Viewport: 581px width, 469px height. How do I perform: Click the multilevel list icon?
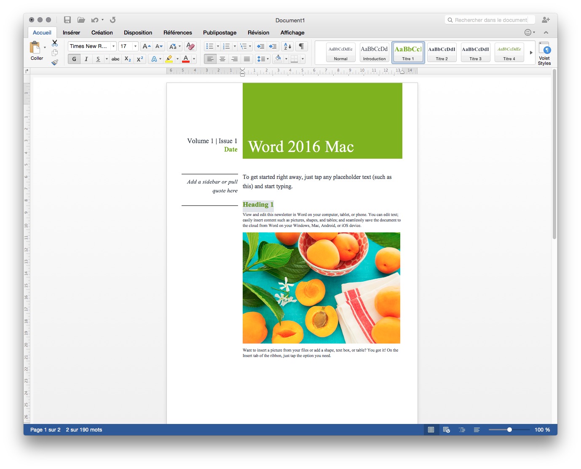(244, 46)
